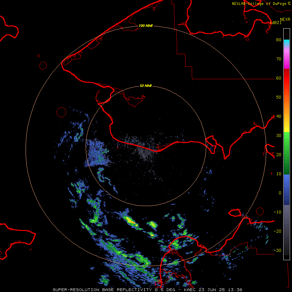292x292 pixels.
Task: Select the "70" value on dBZ scale
Action: click(x=279, y=59)
